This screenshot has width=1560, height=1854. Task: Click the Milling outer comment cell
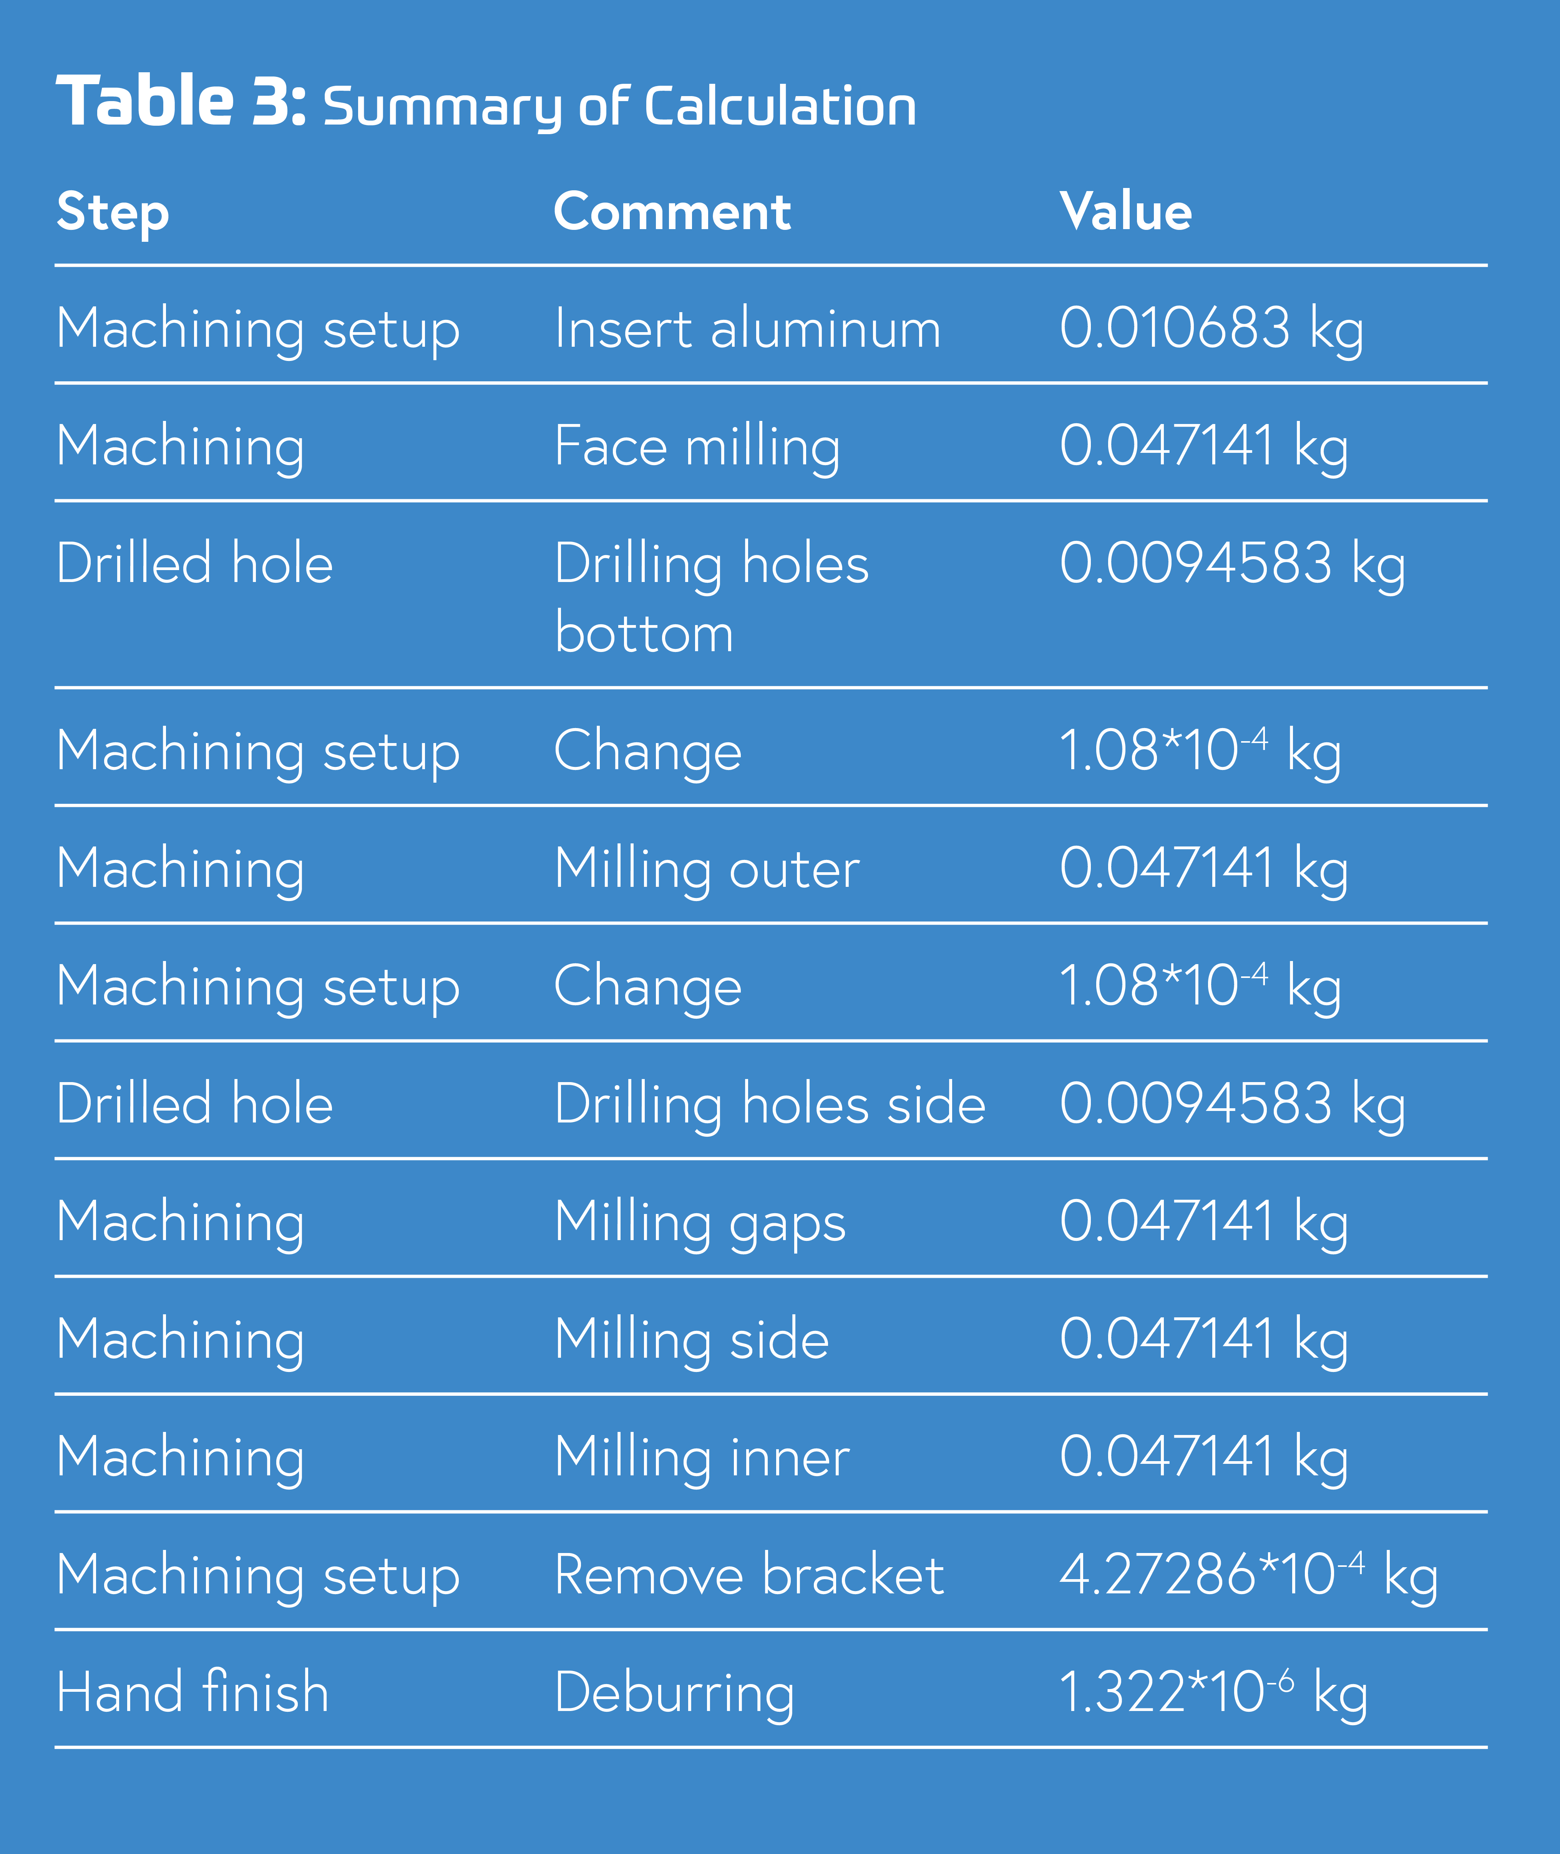click(707, 869)
